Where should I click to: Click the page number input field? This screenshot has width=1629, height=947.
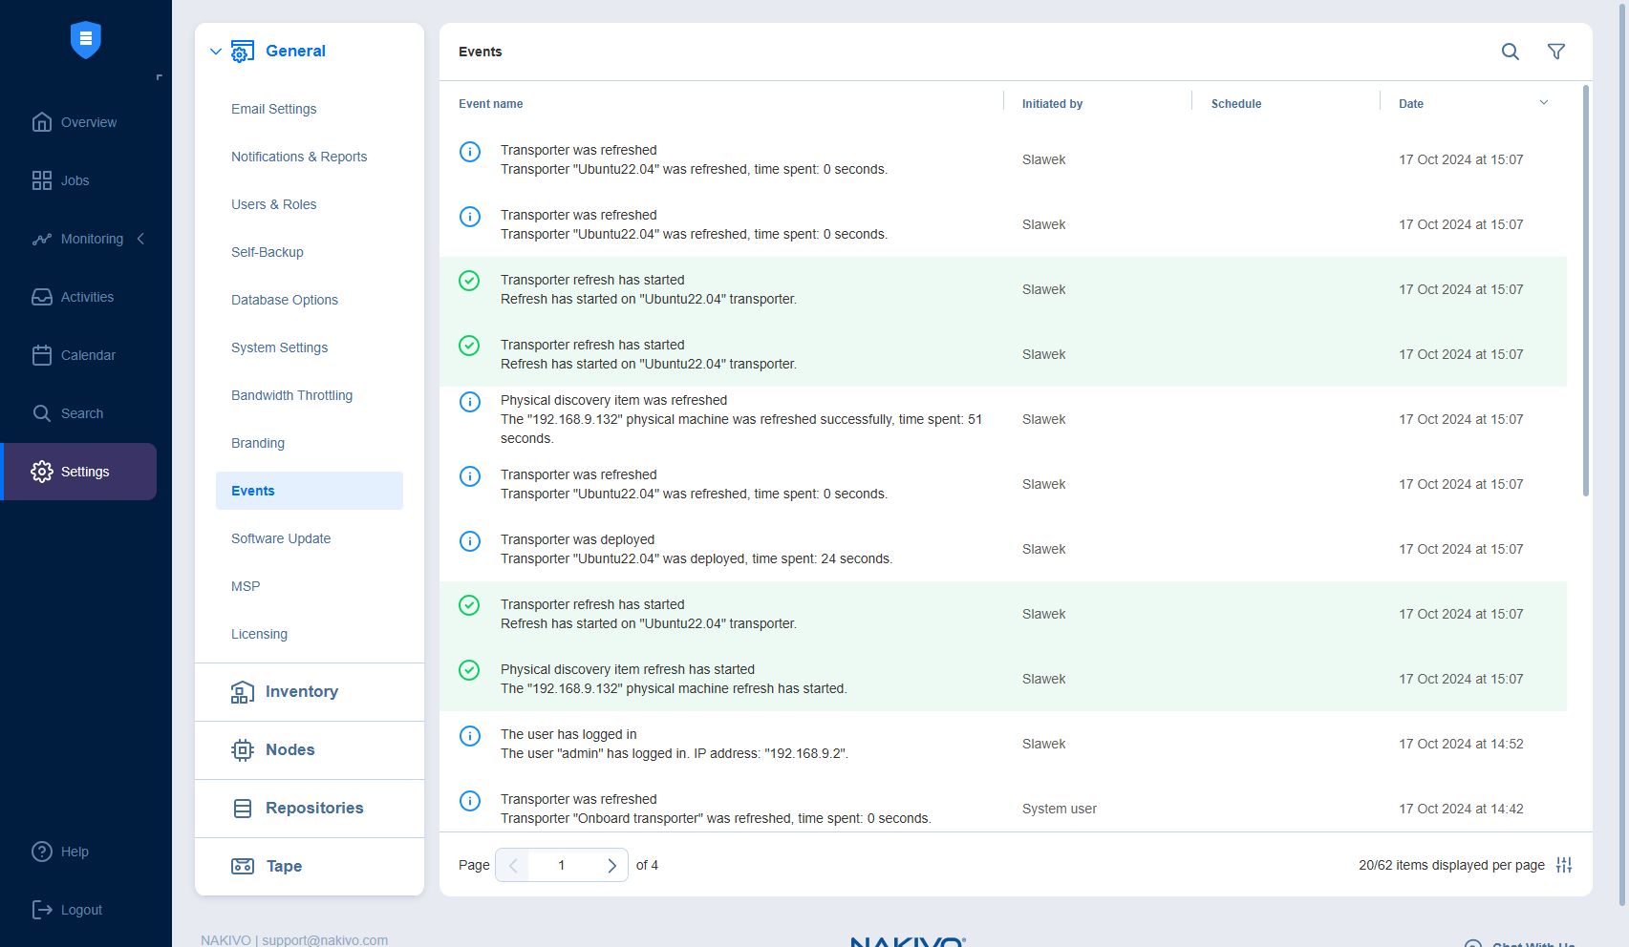click(x=562, y=865)
